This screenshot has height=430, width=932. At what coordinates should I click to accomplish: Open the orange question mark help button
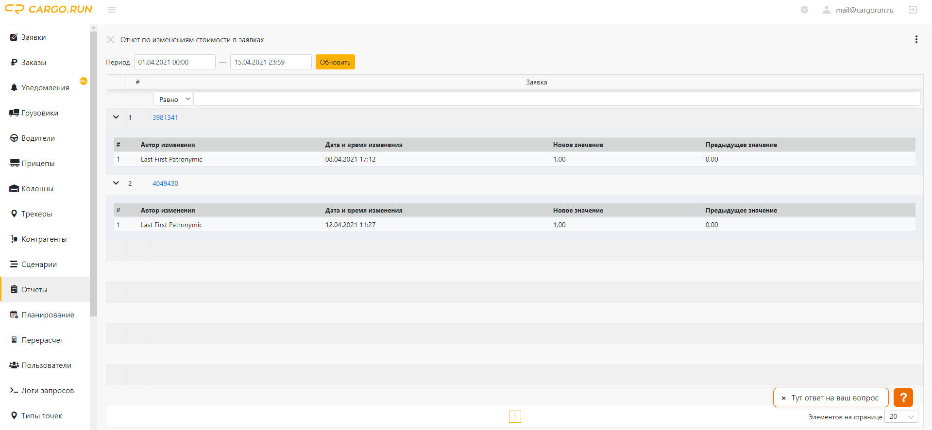point(903,397)
